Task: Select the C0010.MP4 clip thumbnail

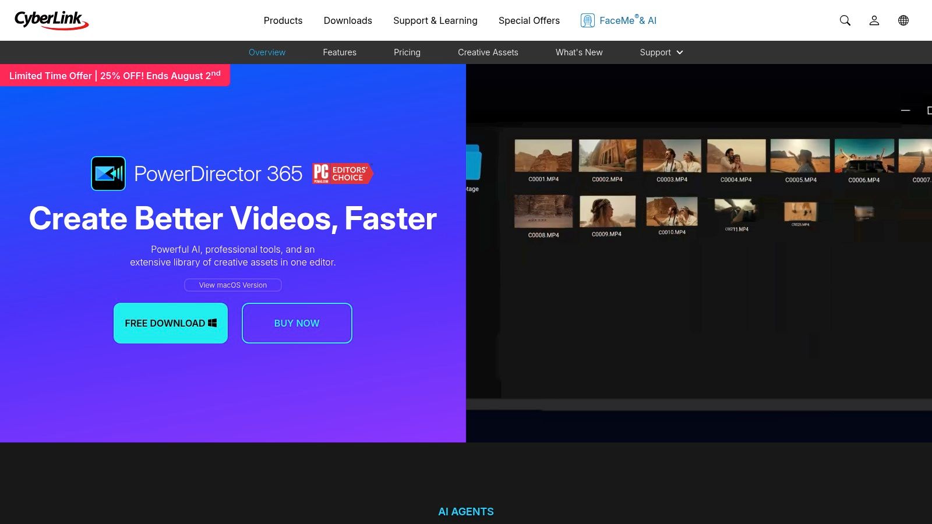Action: pos(672,211)
